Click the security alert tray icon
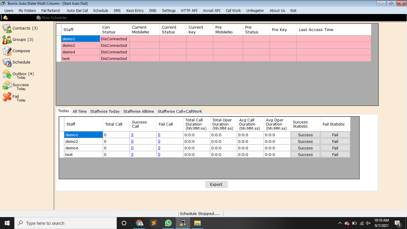This screenshot has height=229, width=407. pyautogui.click(x=347, y=223)
